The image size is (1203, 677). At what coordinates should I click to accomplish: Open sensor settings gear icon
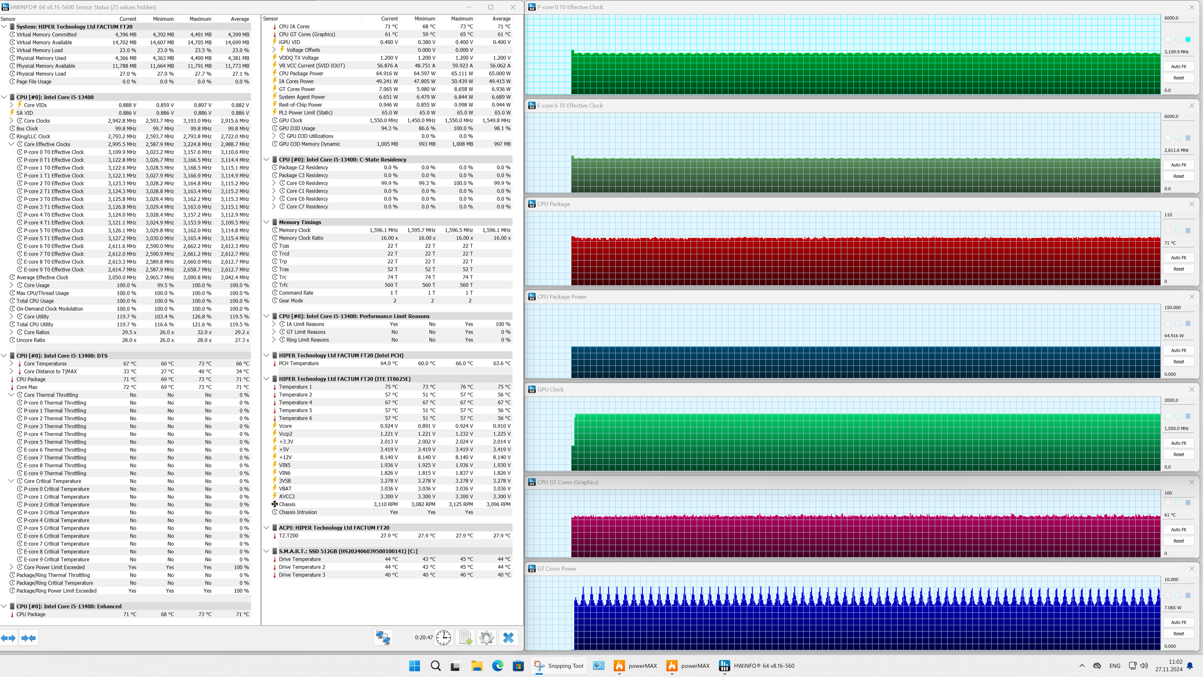486,637
